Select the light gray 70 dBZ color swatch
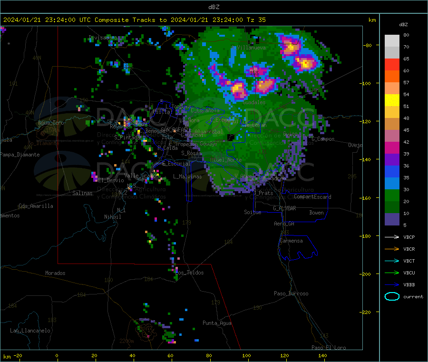Screen dimensions: 428x362 pos(392,41)
